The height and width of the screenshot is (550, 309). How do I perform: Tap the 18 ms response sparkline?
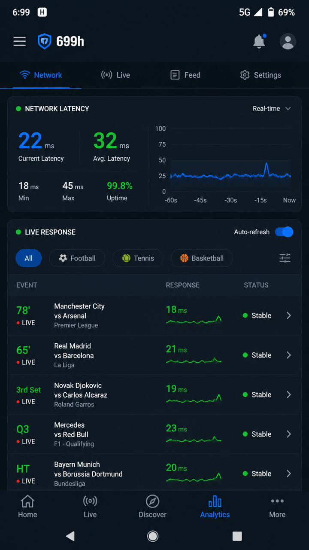click(x=194, y=320)
